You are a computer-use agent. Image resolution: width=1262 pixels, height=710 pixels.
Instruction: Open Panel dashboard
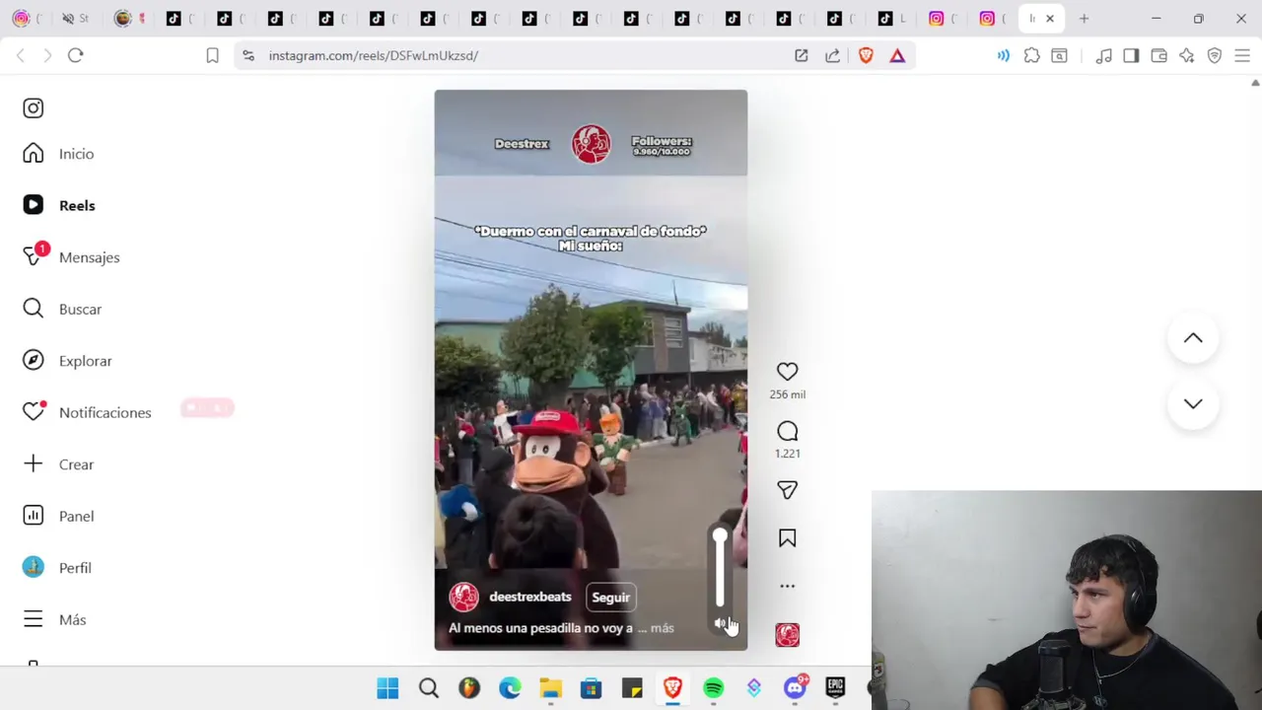point(58,516)
